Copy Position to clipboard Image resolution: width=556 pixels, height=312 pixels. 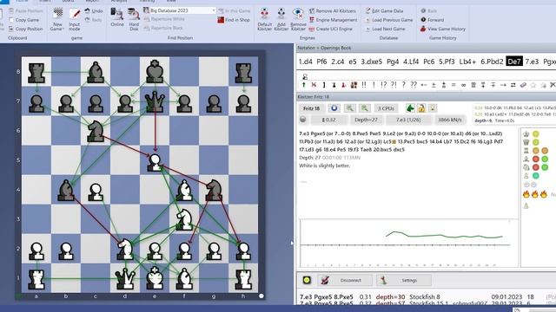pyautogui.click(x=25, y=29)
